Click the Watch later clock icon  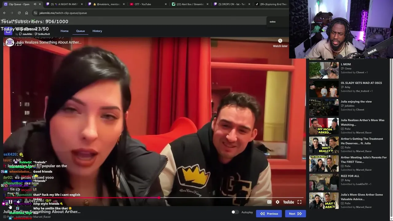[x=280, y=41]
